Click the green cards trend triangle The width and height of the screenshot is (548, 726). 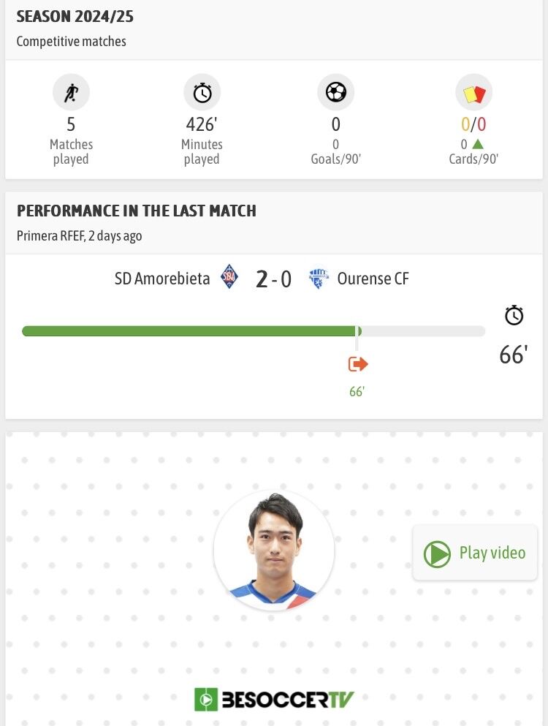tap(478, 144)
